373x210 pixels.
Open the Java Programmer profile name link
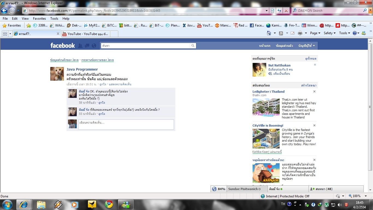(82, 69)
